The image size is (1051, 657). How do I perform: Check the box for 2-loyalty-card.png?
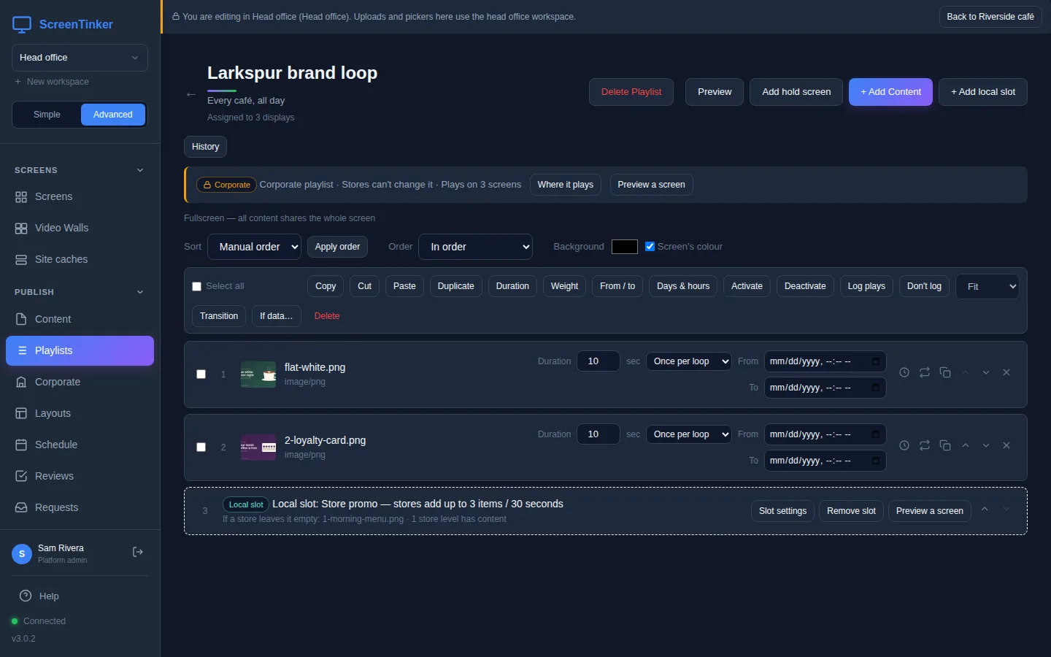201,447
